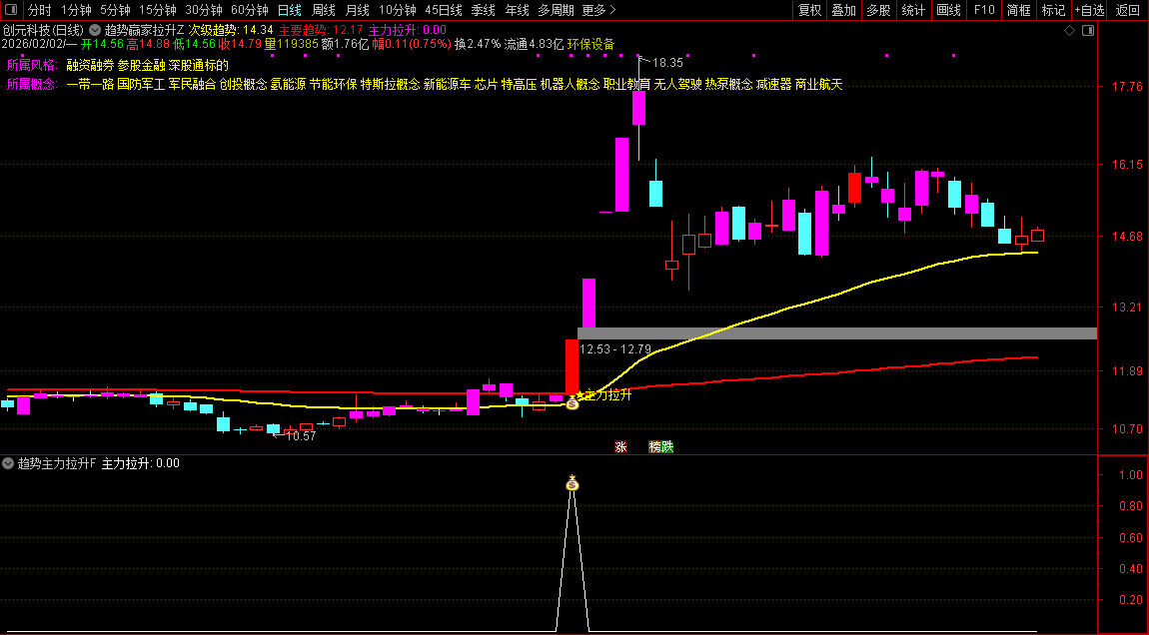Expand the main chart indicator dropdown arrow
Screen dimensions: 1149x635
(x=95, y=31)
